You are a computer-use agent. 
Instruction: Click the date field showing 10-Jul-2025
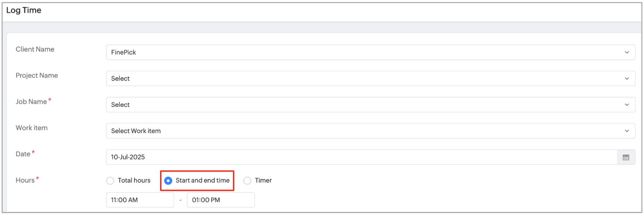point(360,157)
